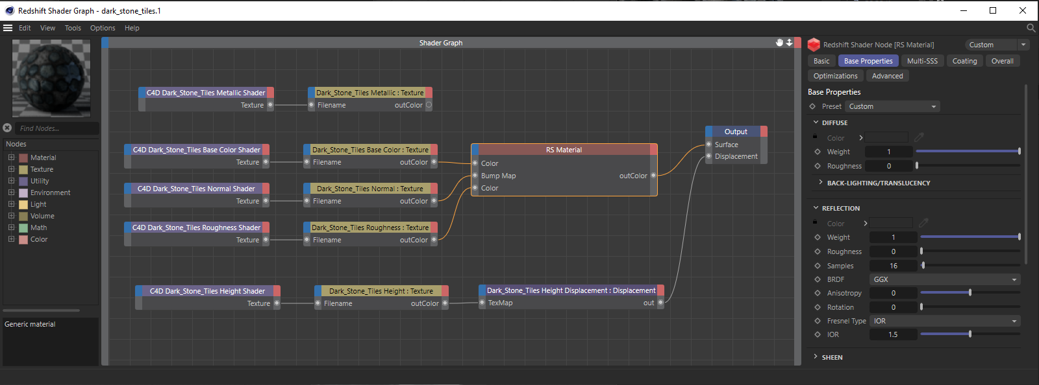Click the pan hand icon in Shader Graph
The height and width of the screenshot is (385, 1039).
coord(779,43)
